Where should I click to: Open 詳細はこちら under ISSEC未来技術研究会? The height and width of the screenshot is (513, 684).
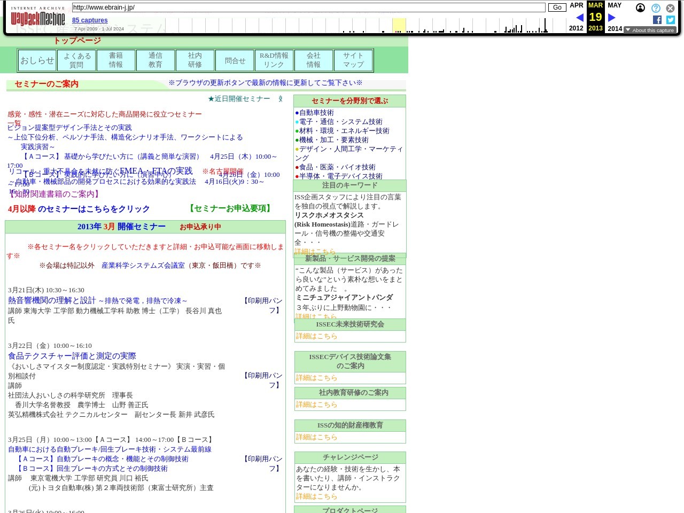[x=316, y=336]
